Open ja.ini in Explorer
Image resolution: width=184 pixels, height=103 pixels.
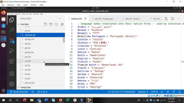pos(41,31)
